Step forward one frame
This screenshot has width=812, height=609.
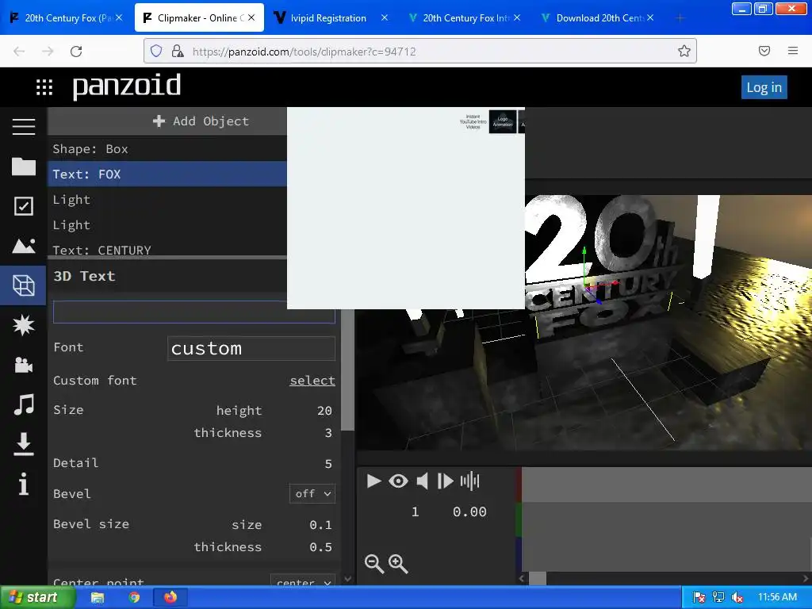pyautogui.click(x=445, y=481)
